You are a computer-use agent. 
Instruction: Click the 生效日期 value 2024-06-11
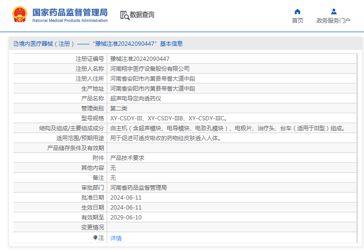pos(126,208)
